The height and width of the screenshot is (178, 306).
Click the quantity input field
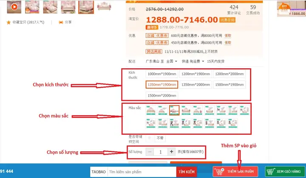(161, 152)
